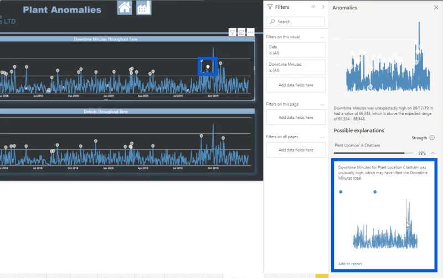Search within the Filters pane
The width and height of the screenshot is (443, 278).
tap(295, 22)
